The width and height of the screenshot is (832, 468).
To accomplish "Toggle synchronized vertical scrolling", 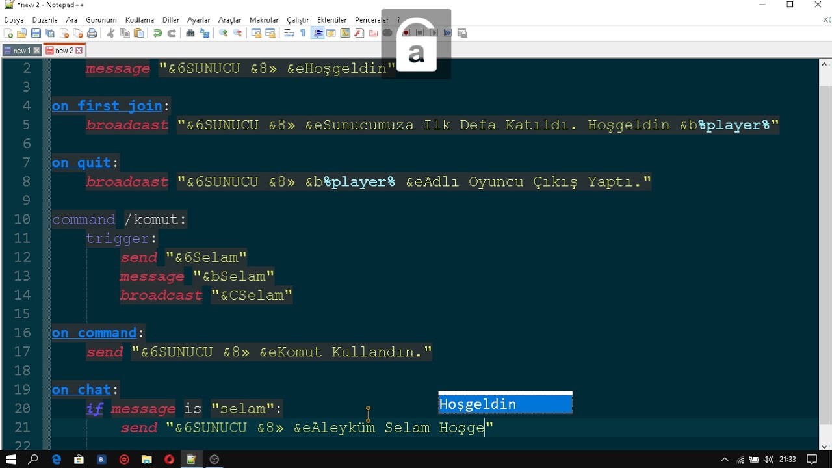I will (x=257, y=33).
